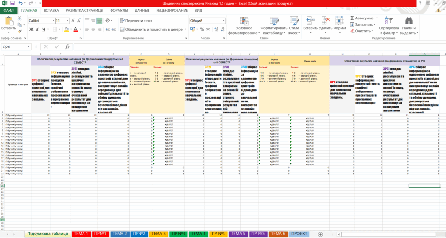The width and height of the screenshot is (446, 238).
Task: Open the Fill (Заполнить) dropdown
Action: (363, 25)
